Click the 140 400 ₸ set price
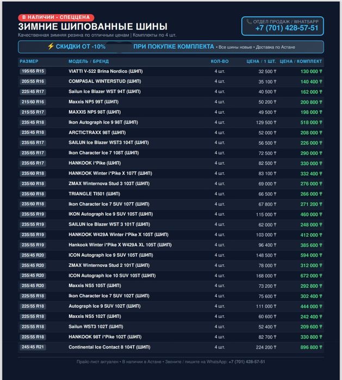Viewport: 342px width, 380px height. (x=311, y=82)
